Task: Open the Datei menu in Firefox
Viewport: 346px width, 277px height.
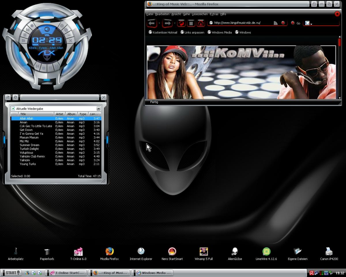Action: pos(150,14)
